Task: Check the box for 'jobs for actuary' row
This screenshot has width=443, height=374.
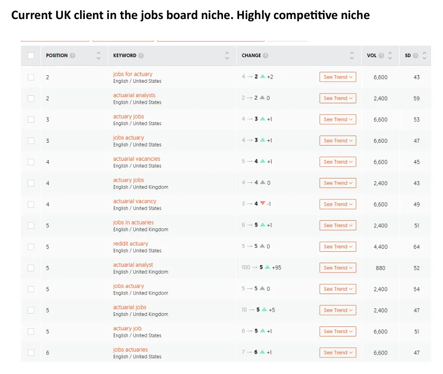Action: pyautogui.click(x=31, y=77)
